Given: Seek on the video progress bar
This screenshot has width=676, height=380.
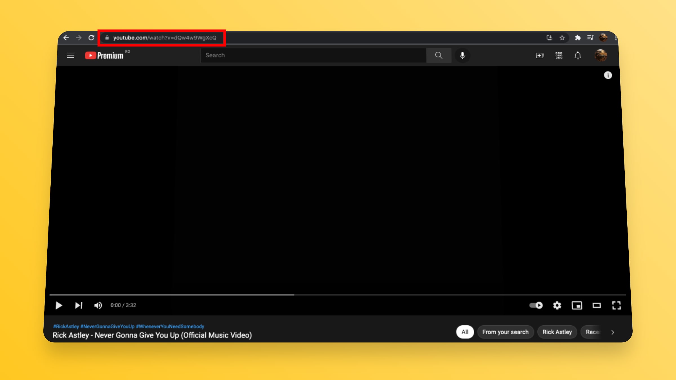Looking at the screenshot, I should pyautogui.click(x=337, y=295).
